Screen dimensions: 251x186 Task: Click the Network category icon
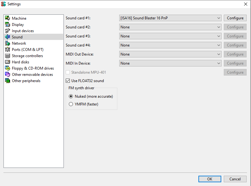(8, 43)
